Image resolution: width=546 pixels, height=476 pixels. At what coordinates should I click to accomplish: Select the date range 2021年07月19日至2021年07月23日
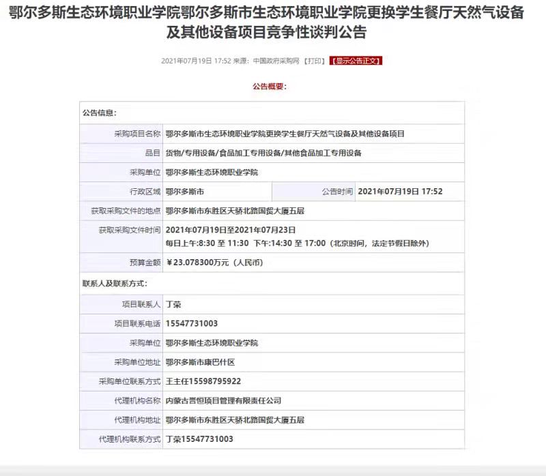231,230
